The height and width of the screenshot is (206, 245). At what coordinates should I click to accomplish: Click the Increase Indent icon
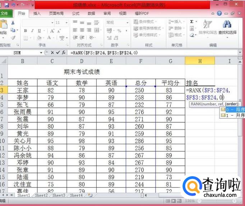[x=82, y=37]
